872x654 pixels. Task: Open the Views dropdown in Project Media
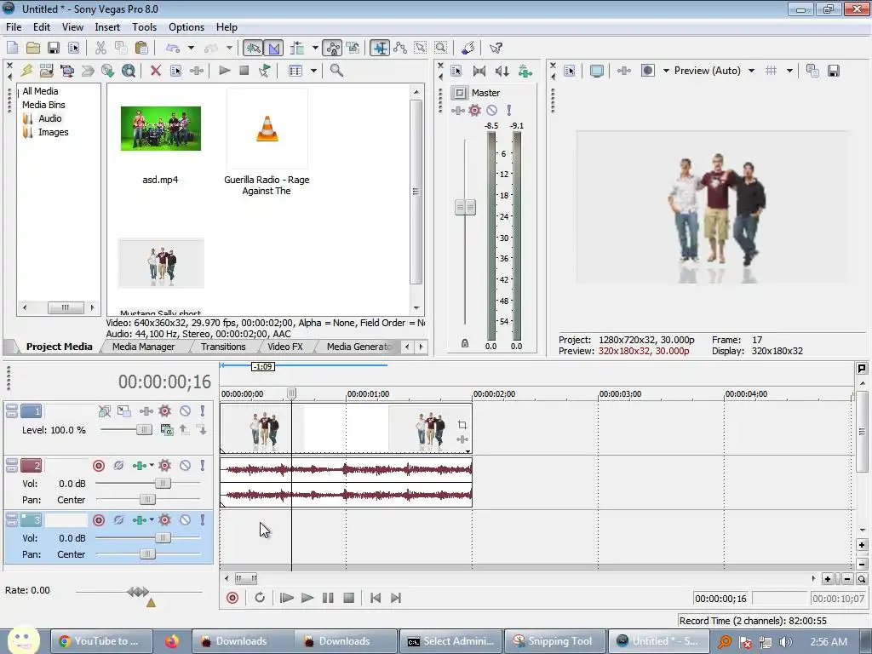point(313,71)
